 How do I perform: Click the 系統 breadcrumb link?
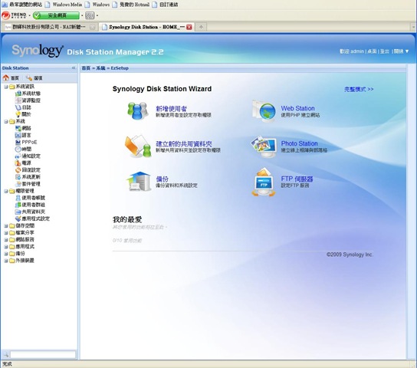pyautogui.click(x=100, y=68)
